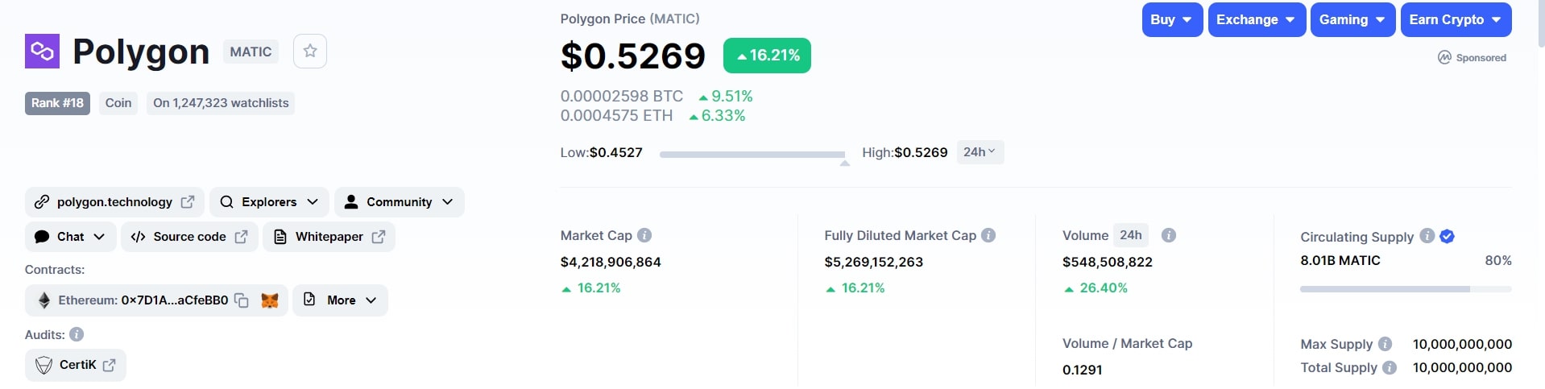Click the price range marker triangle
The height and width of the screenshot is (389, 1545).
(844, 163)
